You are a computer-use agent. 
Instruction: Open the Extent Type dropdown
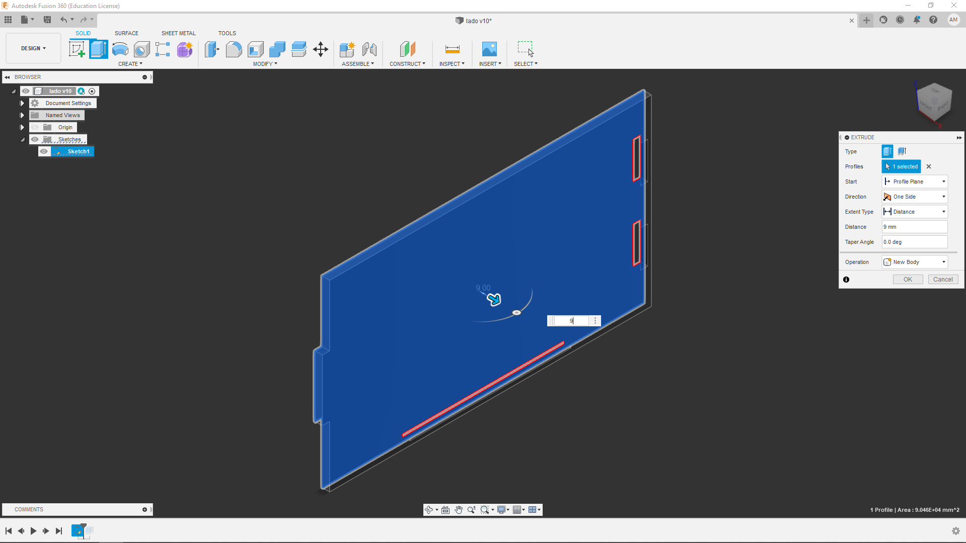[x=915, y=212]
